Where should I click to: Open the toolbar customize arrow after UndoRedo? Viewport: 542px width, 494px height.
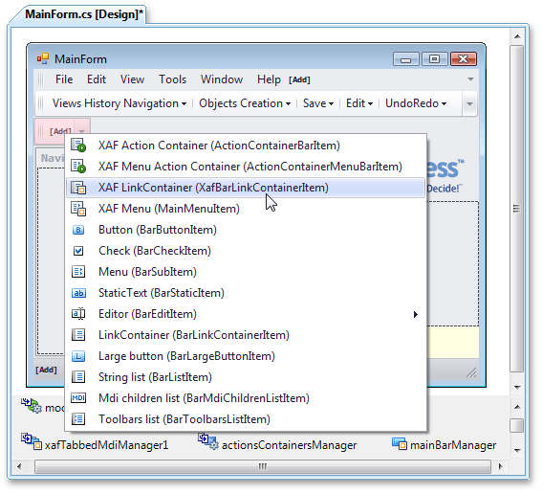[x=469, y=103]
